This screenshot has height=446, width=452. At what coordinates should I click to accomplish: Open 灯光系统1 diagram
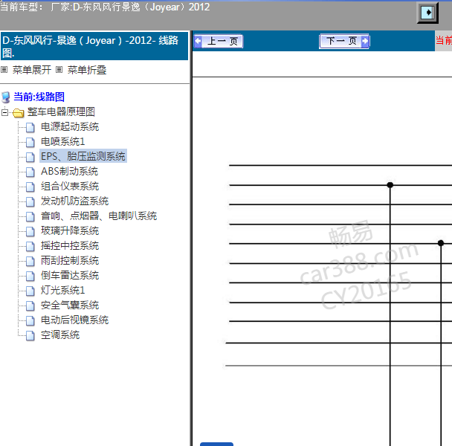pos(63,291)
